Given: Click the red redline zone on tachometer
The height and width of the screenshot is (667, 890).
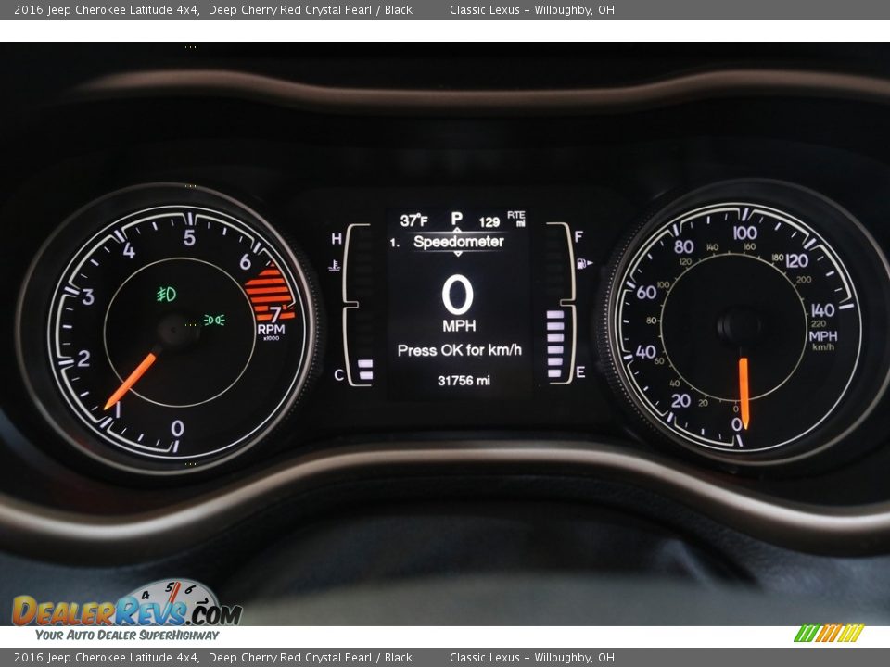Looking at the screenshot, I should tap(270, 293).
